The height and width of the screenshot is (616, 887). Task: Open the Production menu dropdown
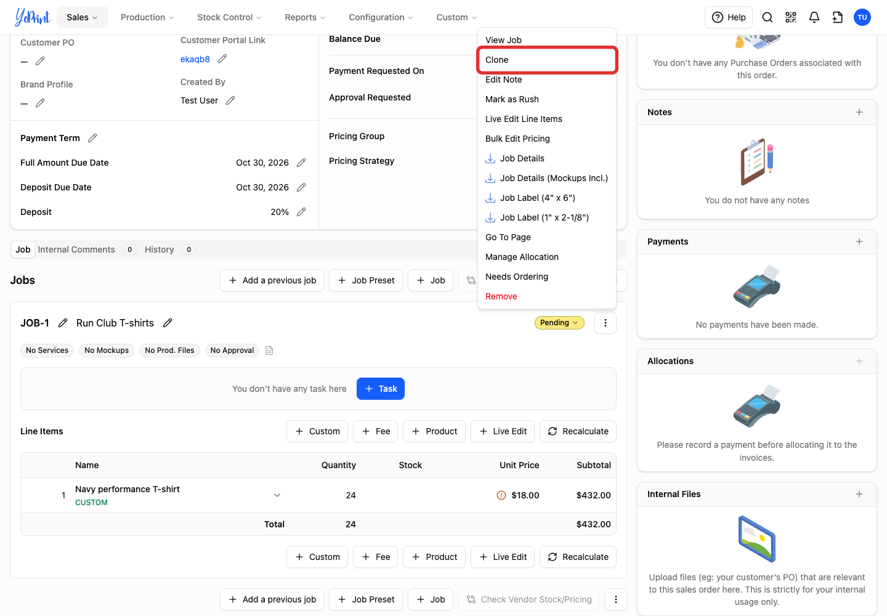[x=147, y=17]
